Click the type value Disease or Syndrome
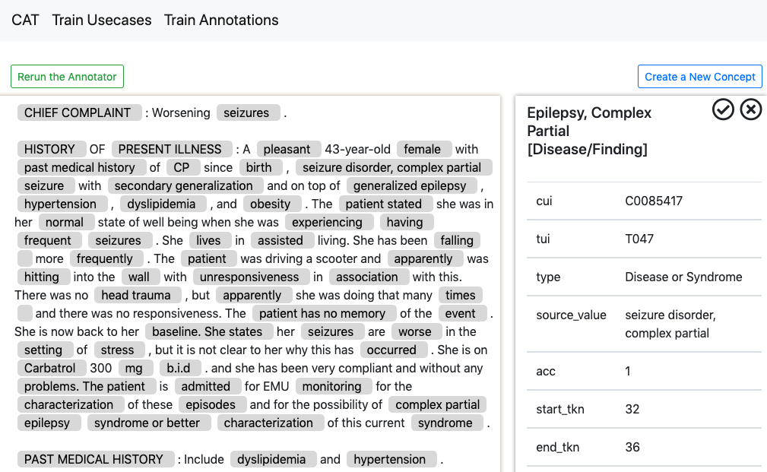The image size is (767, 472). pyautogui.click(x=683, y=277)
